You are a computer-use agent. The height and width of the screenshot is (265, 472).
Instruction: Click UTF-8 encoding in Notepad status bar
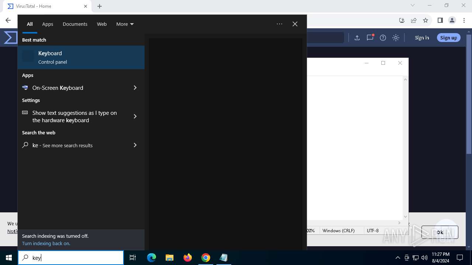(x=372, y=230)
